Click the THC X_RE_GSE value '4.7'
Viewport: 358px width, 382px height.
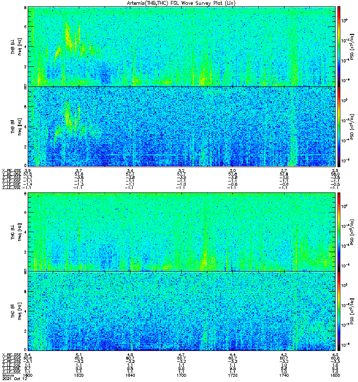coord(181,355)
